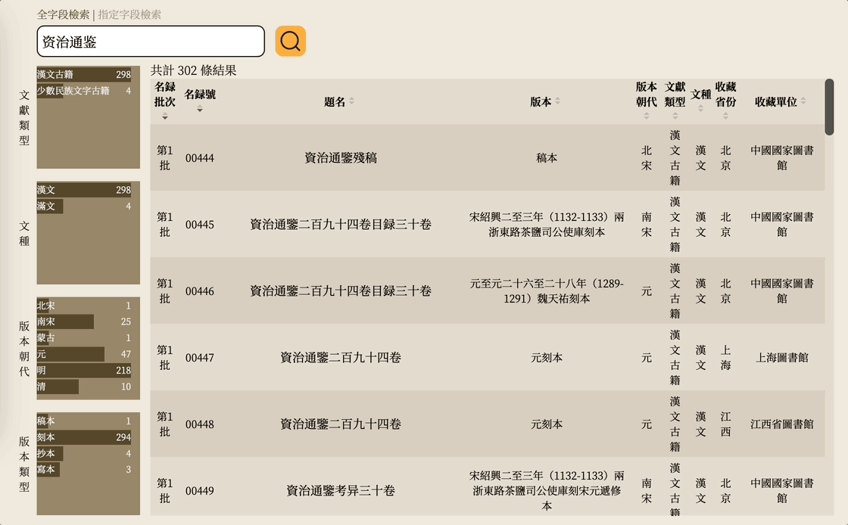Sort by 文種 column arrows

(700, 108)
